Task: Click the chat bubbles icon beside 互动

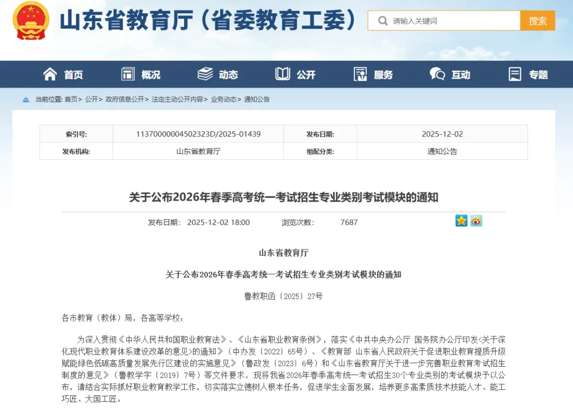Action: click(x=437, y=74)
